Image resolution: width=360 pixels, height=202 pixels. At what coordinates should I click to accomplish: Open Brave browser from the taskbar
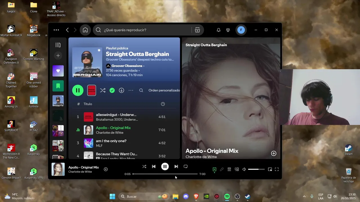pos(196,196)
